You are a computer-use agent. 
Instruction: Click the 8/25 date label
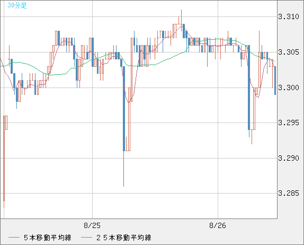(x=92, y=225)
